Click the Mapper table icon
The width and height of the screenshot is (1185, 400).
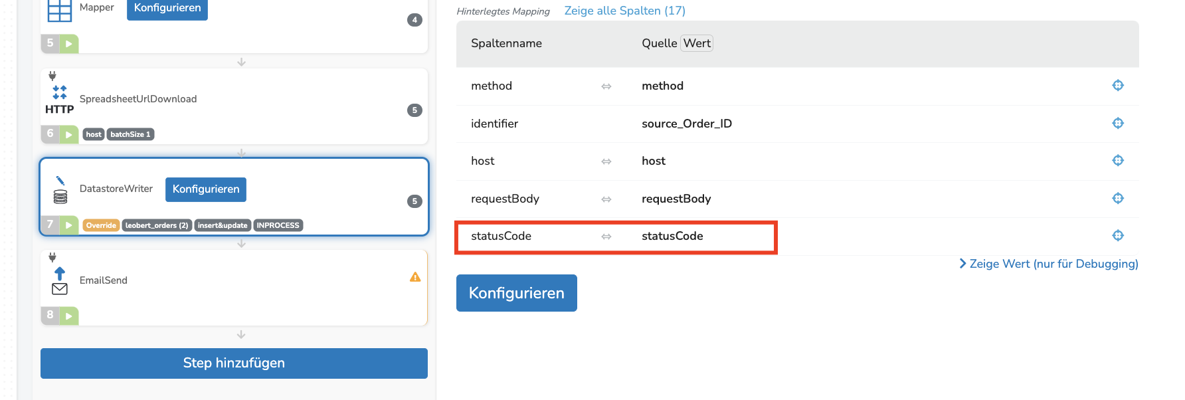(x=60, y=10)
